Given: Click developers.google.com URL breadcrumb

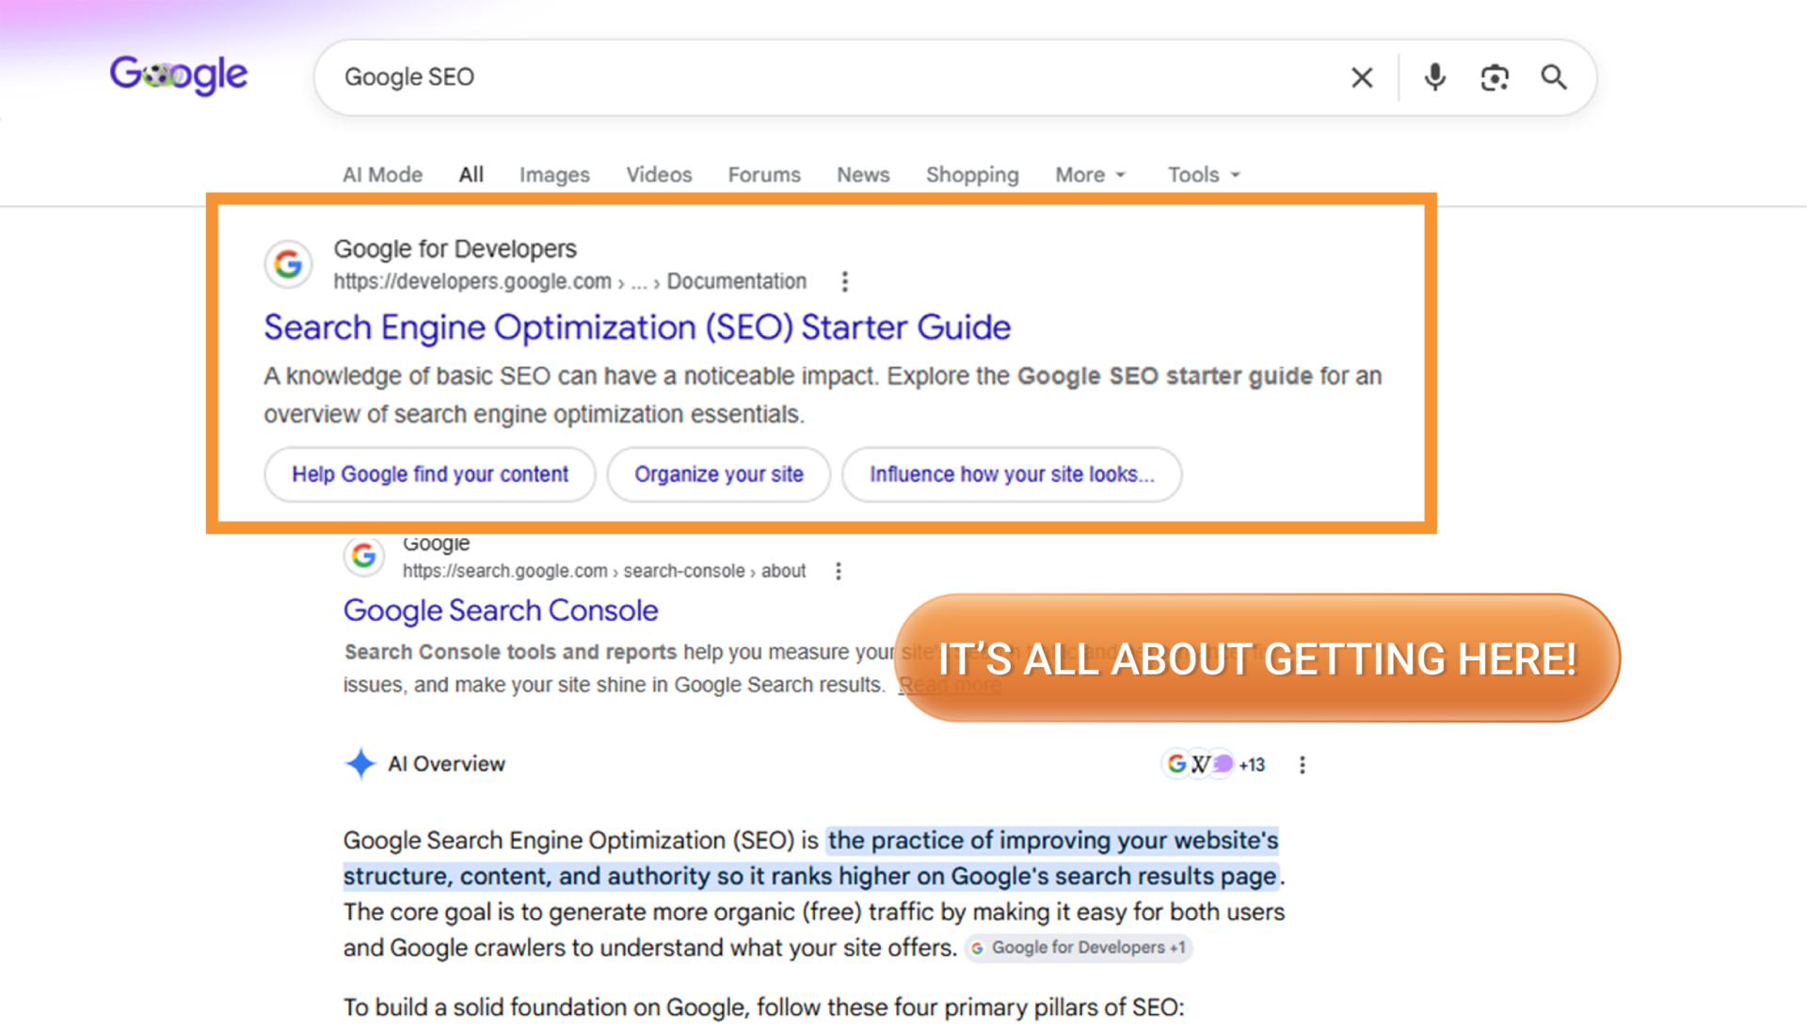Looking at the screenshot, I should click(x=569, y=281).
